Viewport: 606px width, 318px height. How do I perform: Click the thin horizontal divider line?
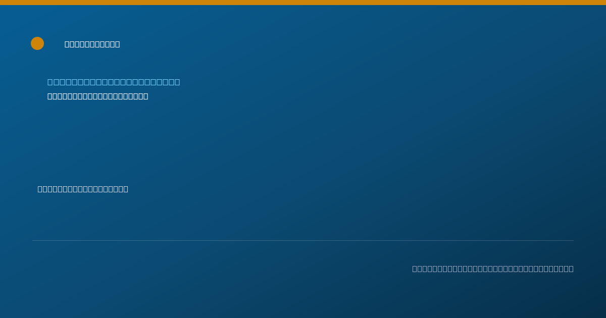[303, 241]
